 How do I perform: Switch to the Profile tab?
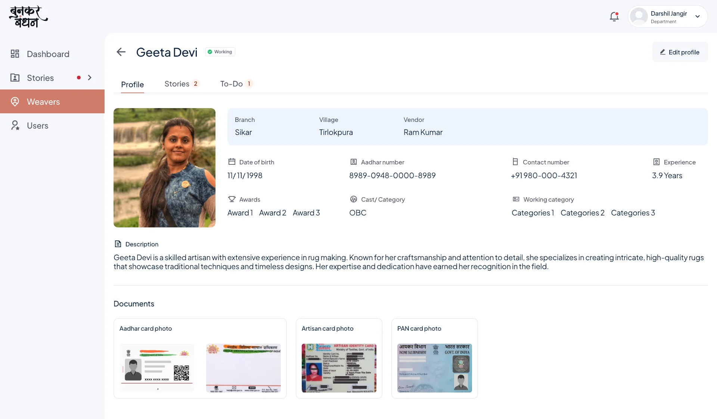(x=132, y=84)
